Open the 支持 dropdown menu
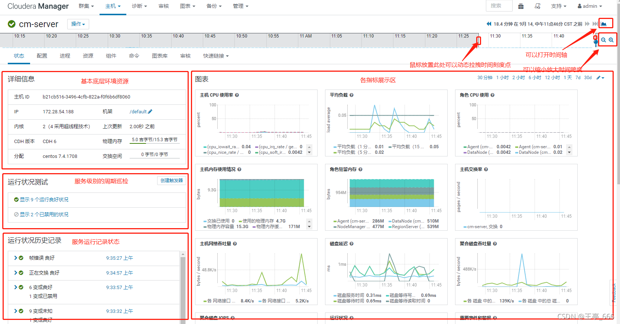The height and width of the screenshot is (324, 620). [559, 6]
